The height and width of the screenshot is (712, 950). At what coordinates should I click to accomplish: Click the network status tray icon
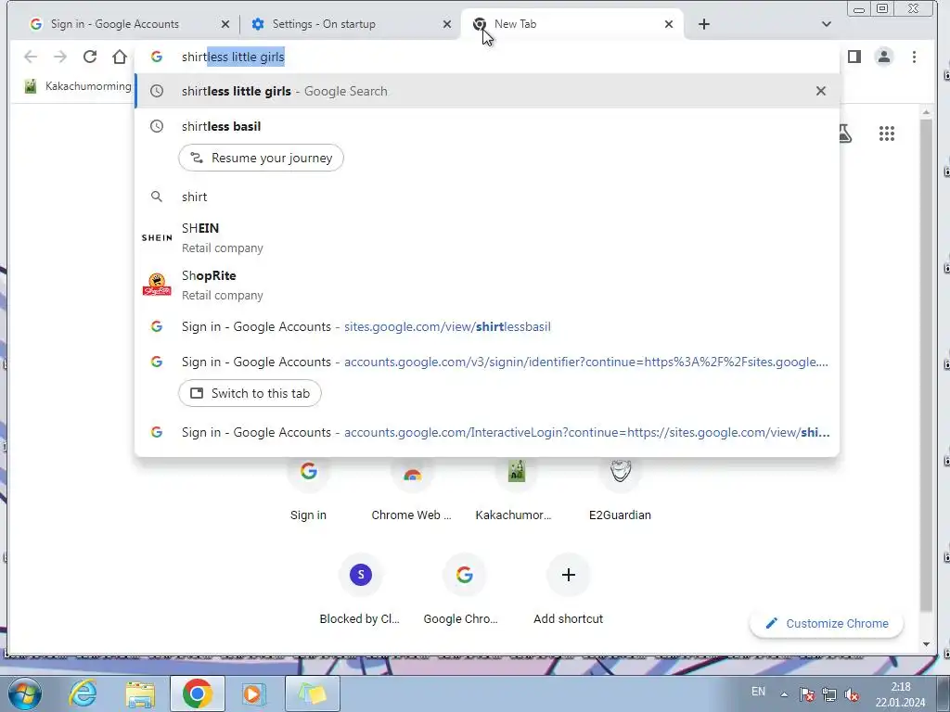(x=828, y=694)
